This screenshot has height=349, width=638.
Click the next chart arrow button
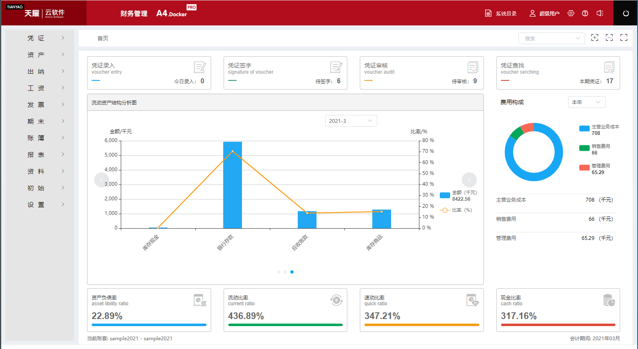[x=469, y=180]
